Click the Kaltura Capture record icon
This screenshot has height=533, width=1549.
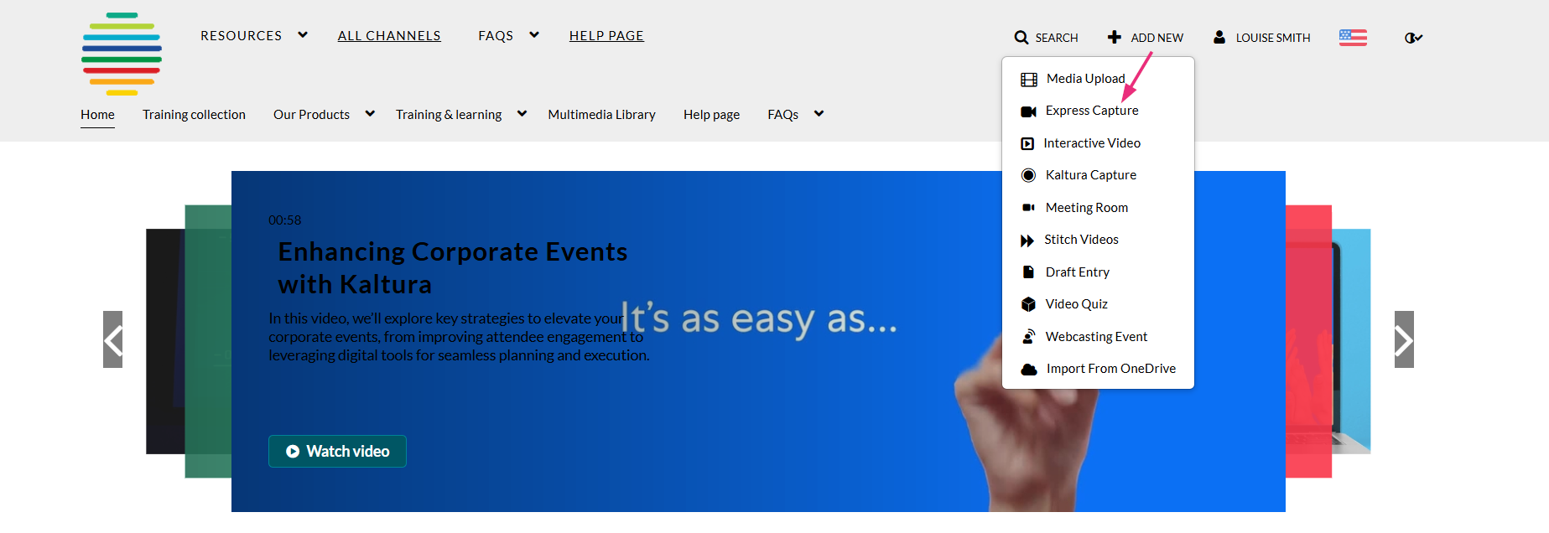tap(1028, 175)
